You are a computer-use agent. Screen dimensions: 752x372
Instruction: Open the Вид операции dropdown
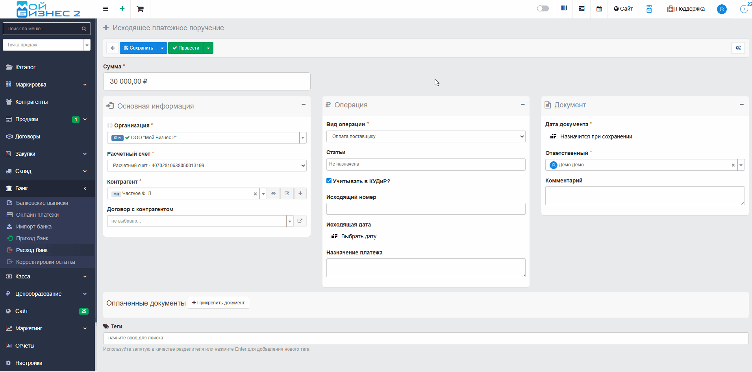click(426, 136)
